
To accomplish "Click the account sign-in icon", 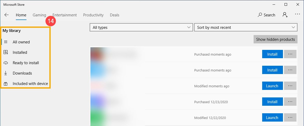I will pos(285,15).
